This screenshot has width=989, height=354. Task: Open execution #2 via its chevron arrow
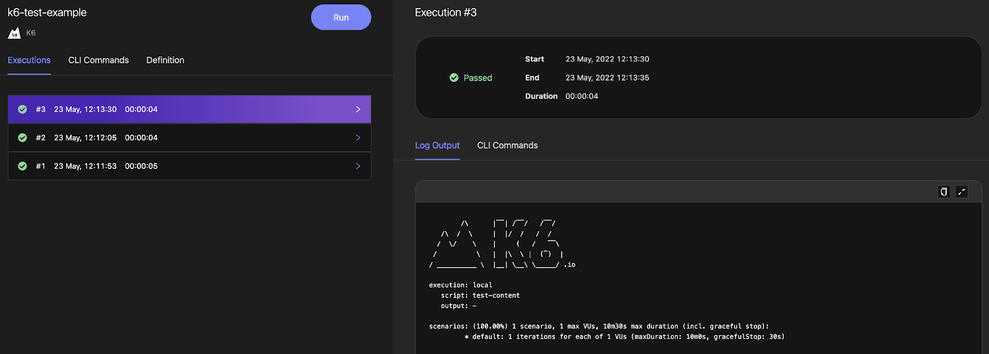coord(358,138)
